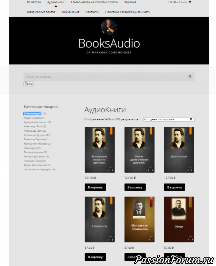The image size is (216, 266).
Task: Click the author avatar photo above BooksAudio
Action: click(x=109, y=27)
